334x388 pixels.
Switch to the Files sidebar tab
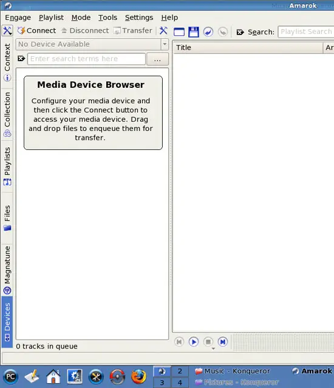[x=7, y=218]
